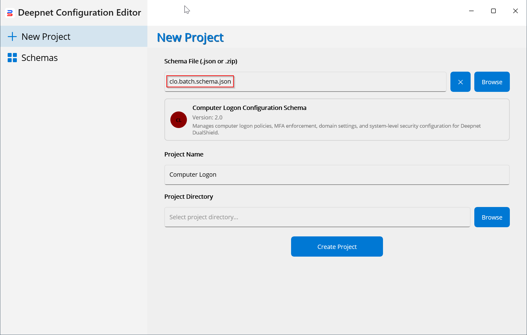The image size is (527, 335).
Task: Click the plus icon beside New Project
Action: click(12, 37)
